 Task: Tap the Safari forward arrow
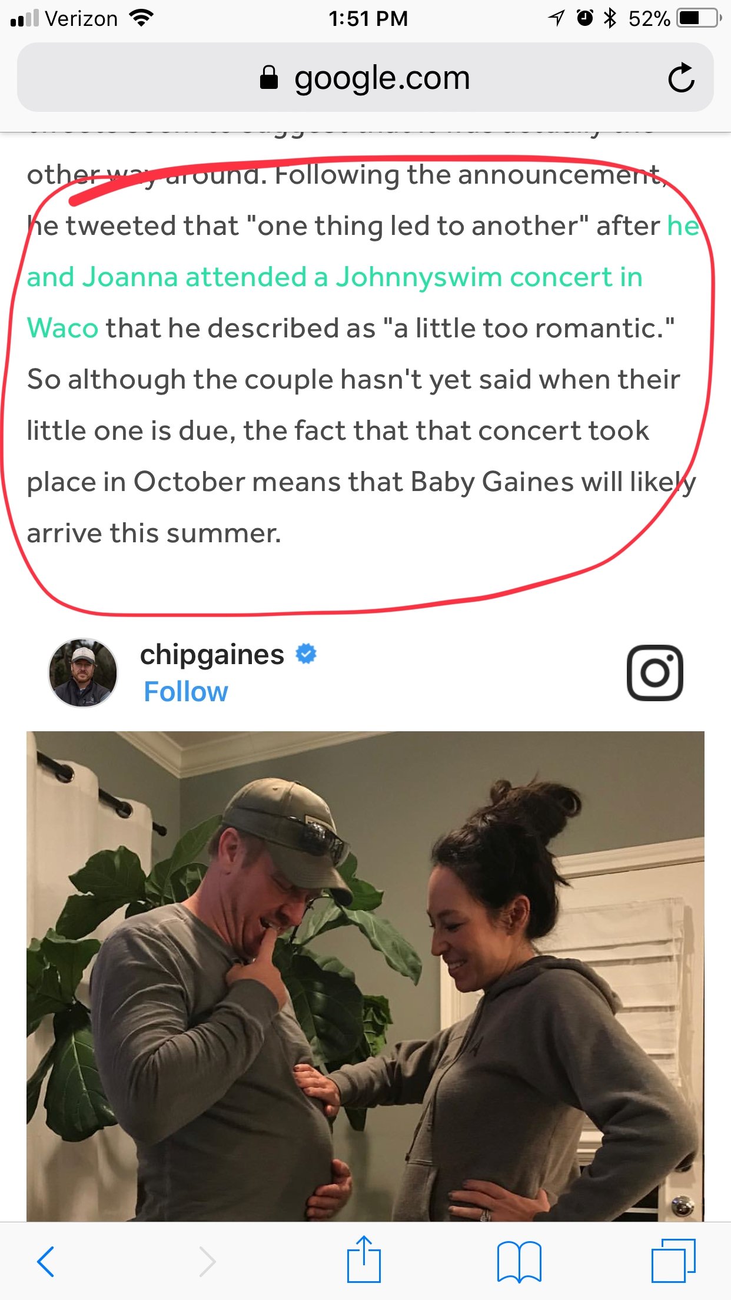click(207, 1261)
